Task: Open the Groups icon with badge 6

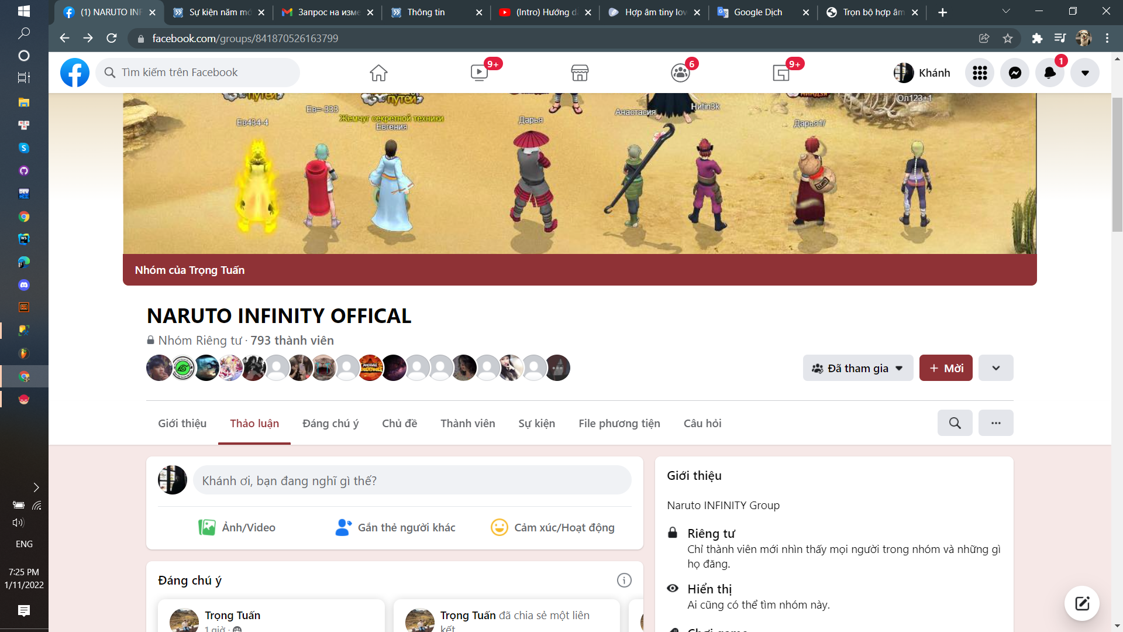Action: (680, 73)
